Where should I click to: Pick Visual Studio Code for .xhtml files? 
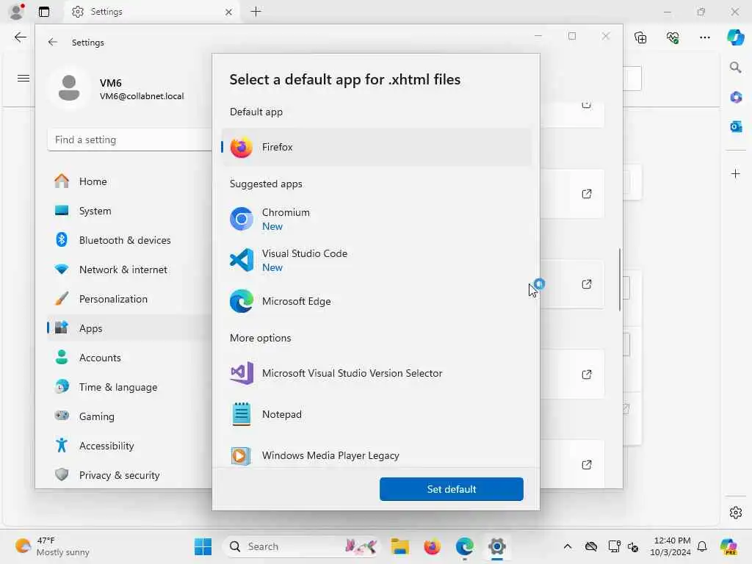pyautogui.click(x=377, y=261)
